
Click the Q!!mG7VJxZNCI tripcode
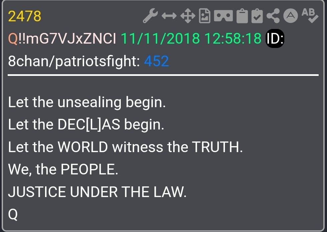(62, 39)
